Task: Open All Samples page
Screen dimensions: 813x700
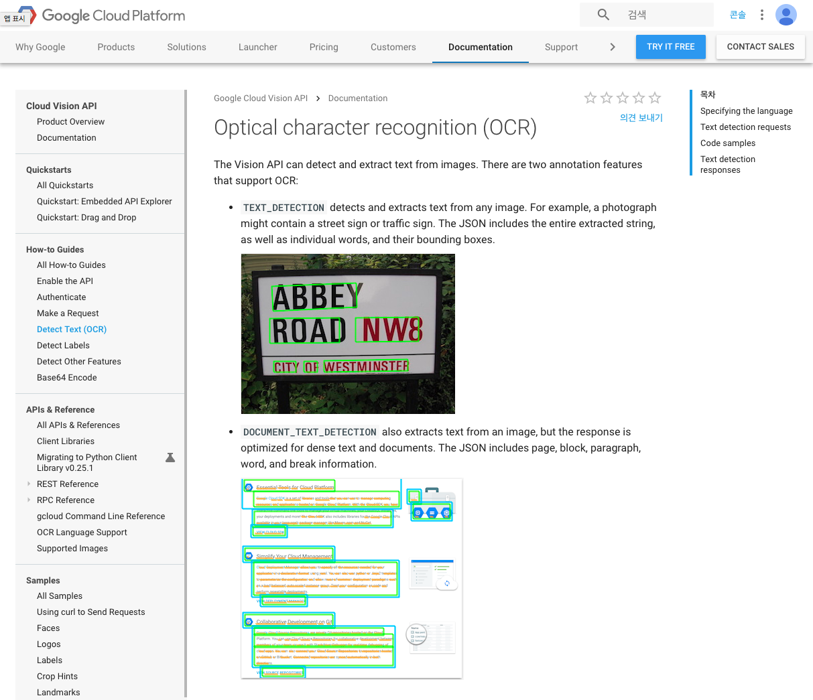Action: pyautogui.click(x=60, y=596)
